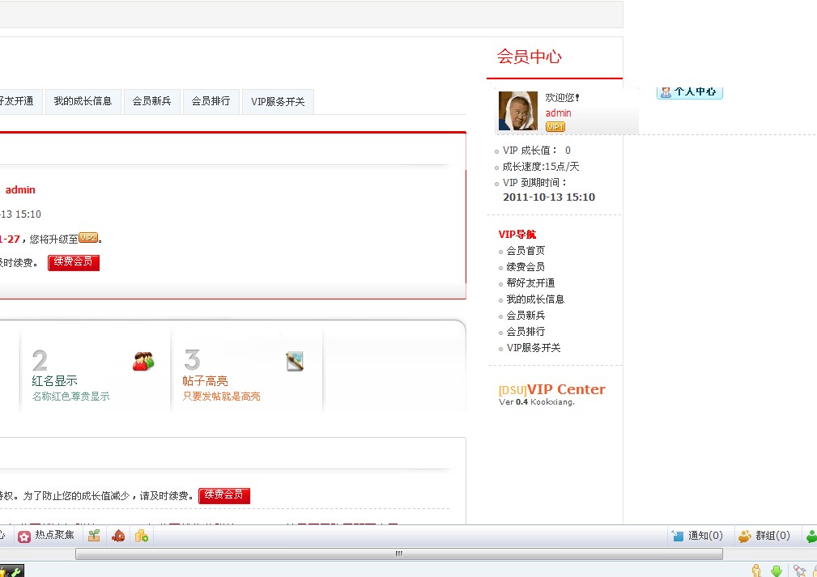
Task: Click the VIP导航 section heading
Action: coord(517,235)
